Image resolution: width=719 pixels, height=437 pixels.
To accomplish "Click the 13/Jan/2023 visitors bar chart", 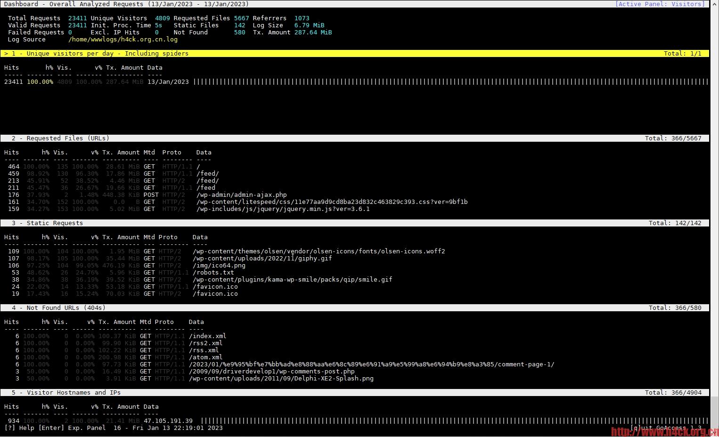I will [424, 81].
